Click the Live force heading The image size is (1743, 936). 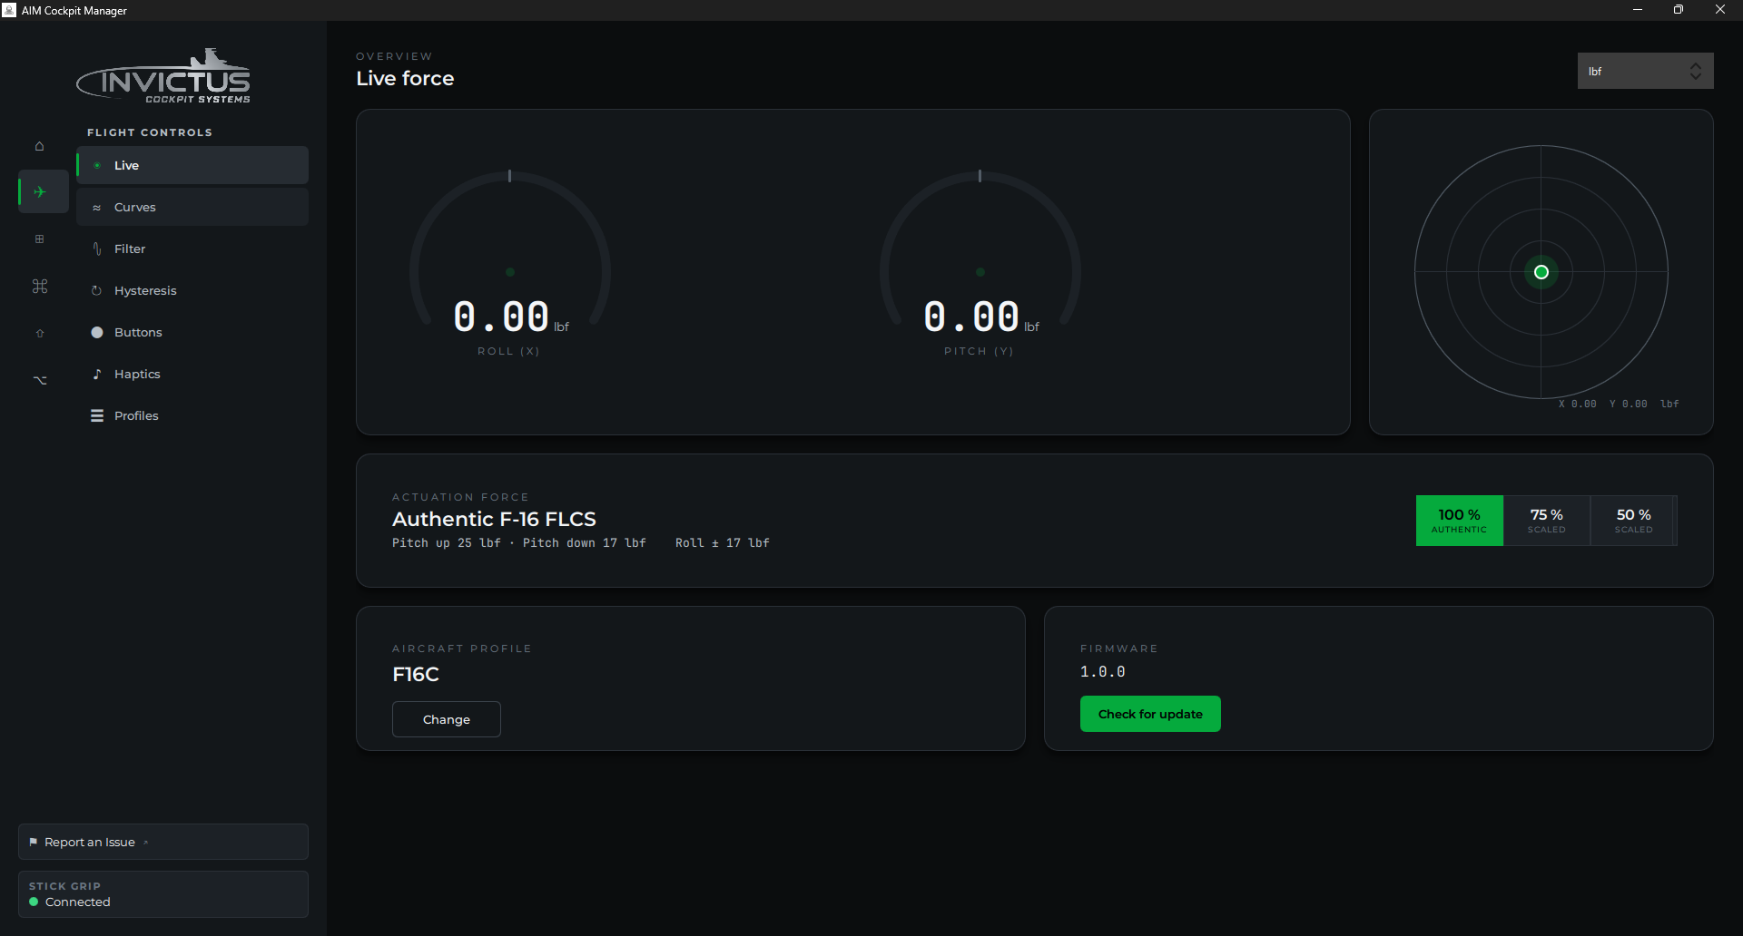pyautogui.click(x=405, y=78)
